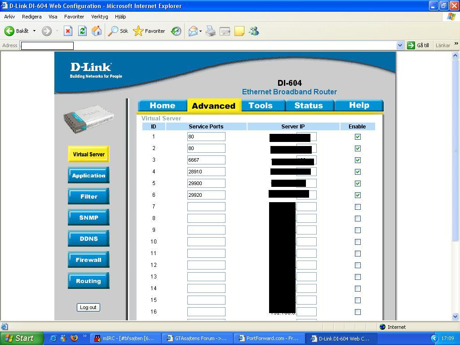Click the Stop icon in the IE toolbar
The height and width of the screenshot is (345, 460).
tap(68, 31)
